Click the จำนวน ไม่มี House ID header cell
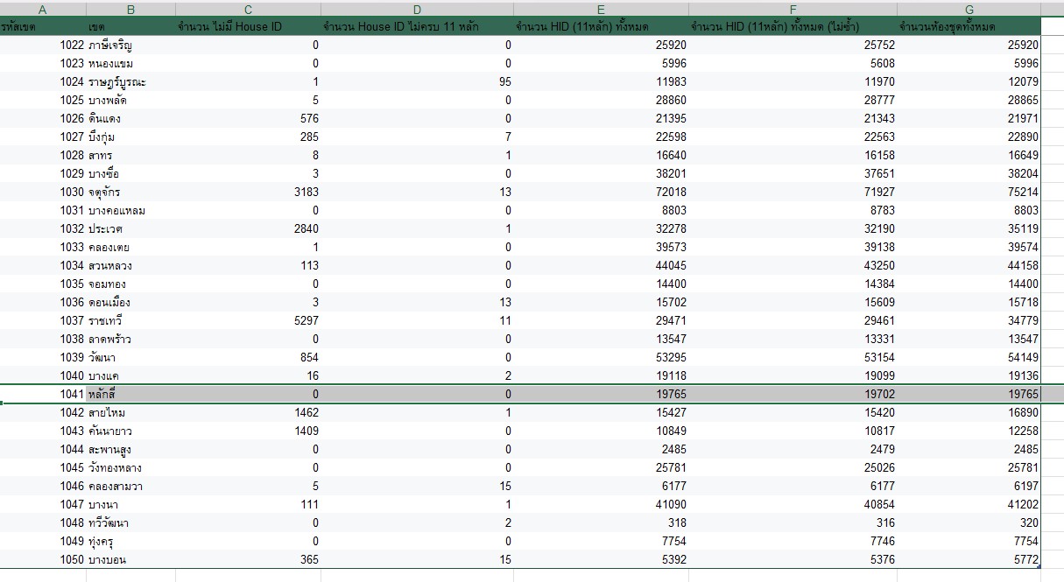The height and width of the screenshot is (582, 1064). tap(248, 26)
